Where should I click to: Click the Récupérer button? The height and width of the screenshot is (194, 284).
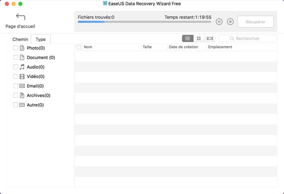256,22
